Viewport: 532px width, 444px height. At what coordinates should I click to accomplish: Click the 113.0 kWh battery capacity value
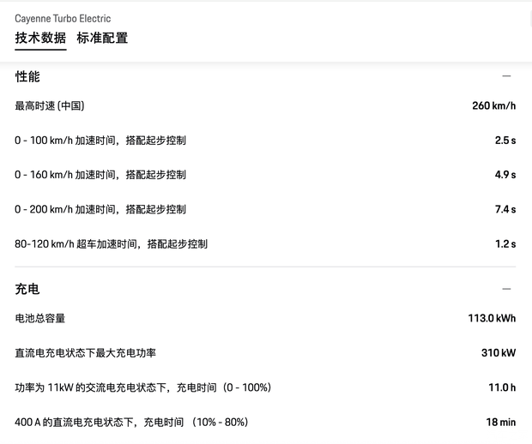click(492, 318)
